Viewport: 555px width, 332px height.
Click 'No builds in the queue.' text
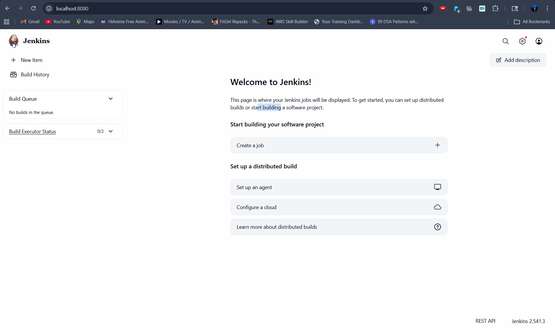click(32, 112)
